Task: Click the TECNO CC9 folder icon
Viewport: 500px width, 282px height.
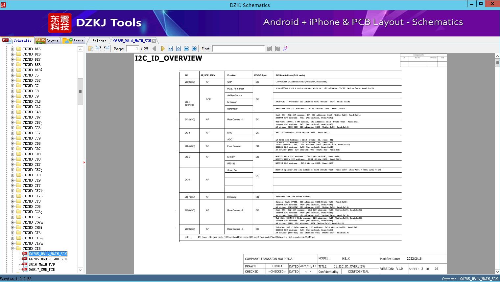Action: [x=19, y=138]
